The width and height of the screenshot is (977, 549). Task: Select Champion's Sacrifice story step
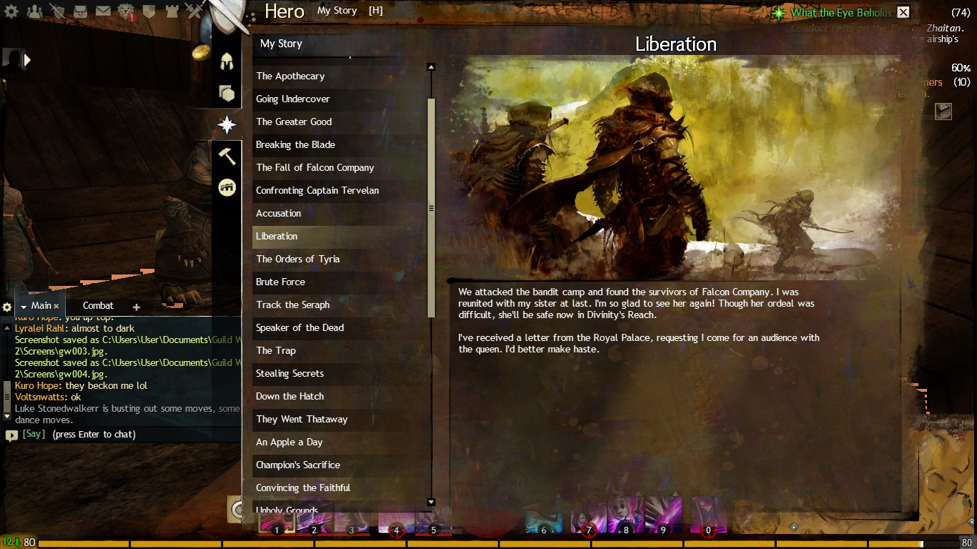(x=339, y=465)
